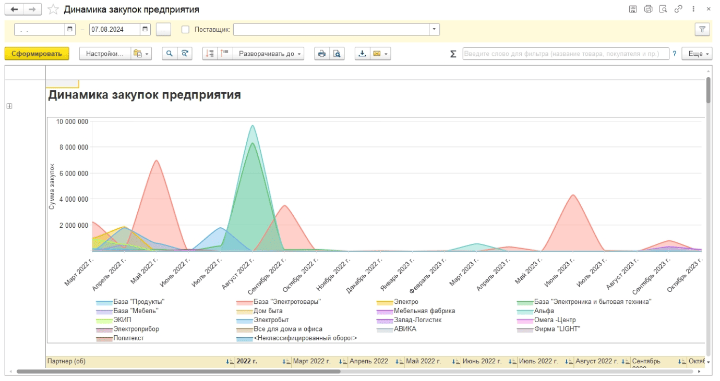Click the funnel filter icon
Viewport: 720px width, 381px height.
[x=702, y=30]
